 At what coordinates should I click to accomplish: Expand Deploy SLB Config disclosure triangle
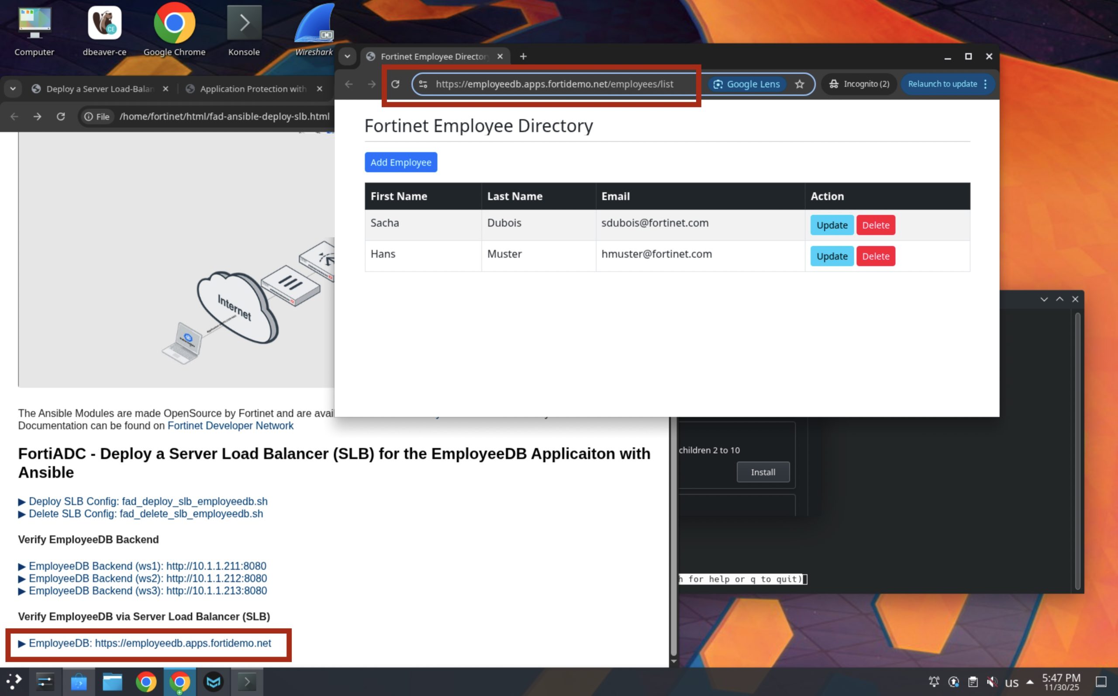tap(22, 502)
